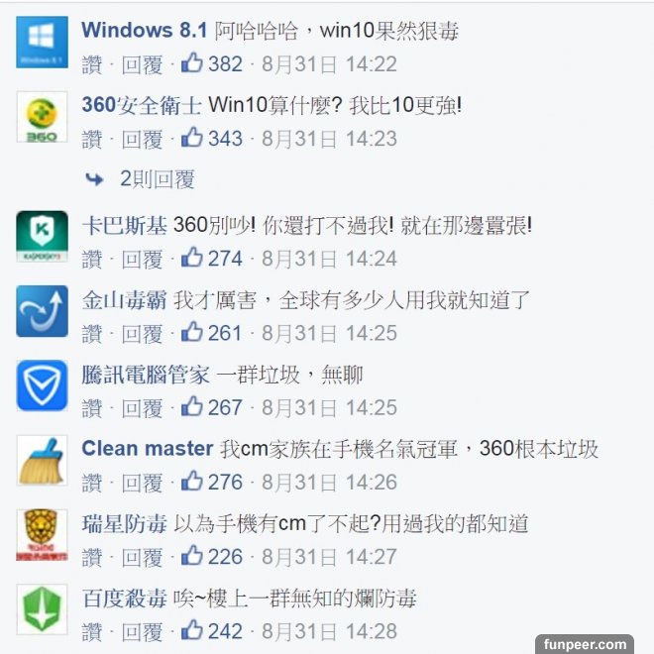Viewport: 654px width, 654px height.
Task: Open the Clean master profile name link
Action: point(148,448)
